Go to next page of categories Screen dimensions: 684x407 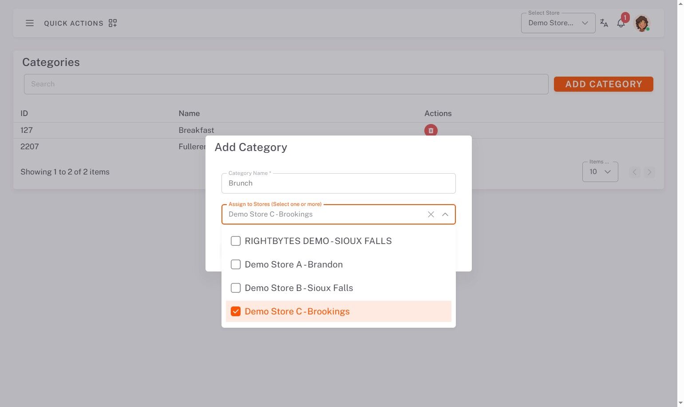[x=649, y=172]
